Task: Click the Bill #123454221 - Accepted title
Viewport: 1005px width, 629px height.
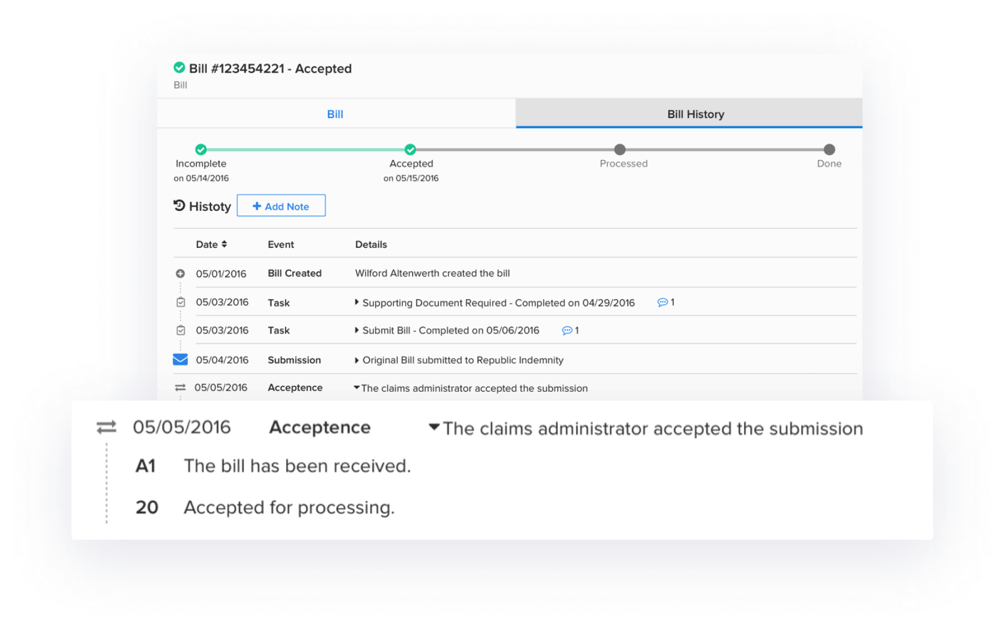Action: tap(270, 69)
